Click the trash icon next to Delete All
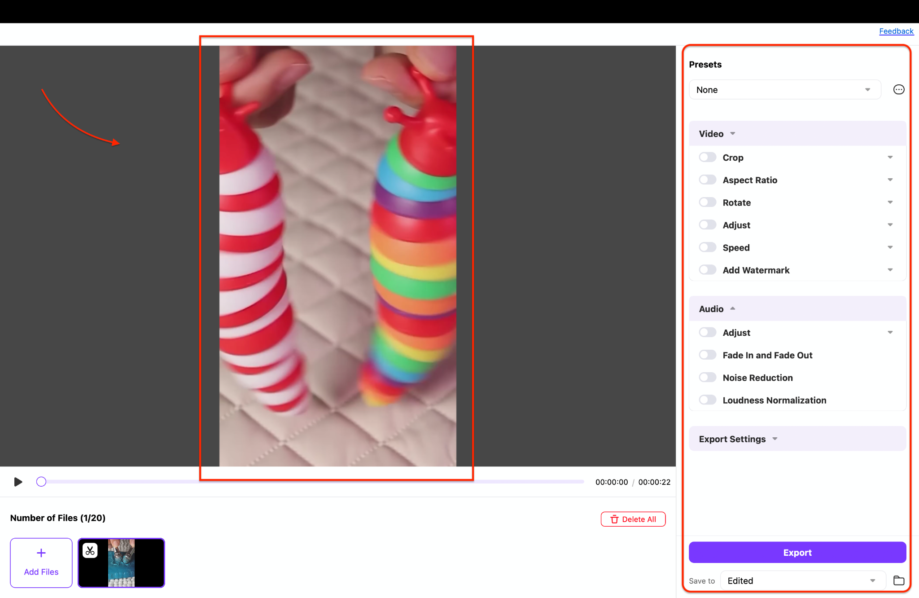The width and height of the screenshot is (919, 598). point(614,519)
